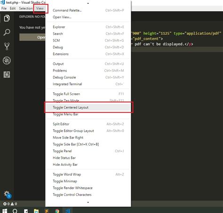Open the Edit menu
The image size is (223, 213).
13,8
